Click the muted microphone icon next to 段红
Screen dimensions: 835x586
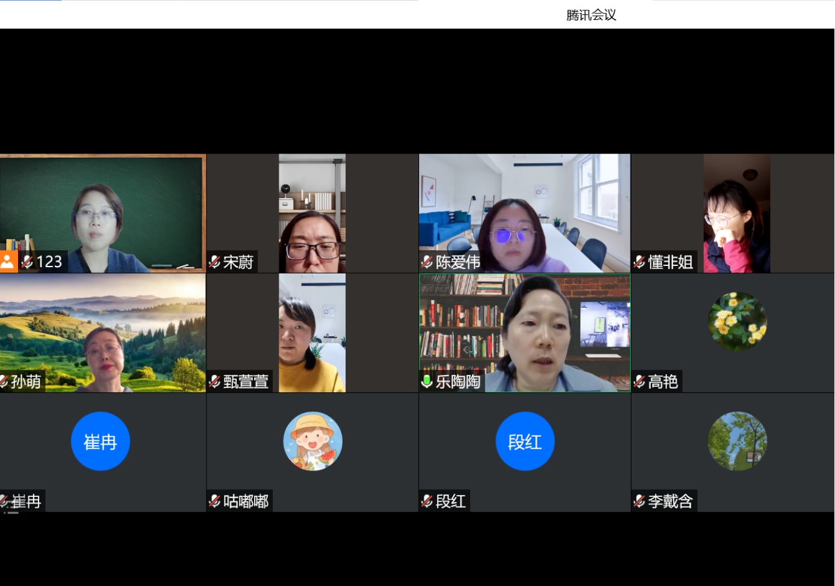427,501
